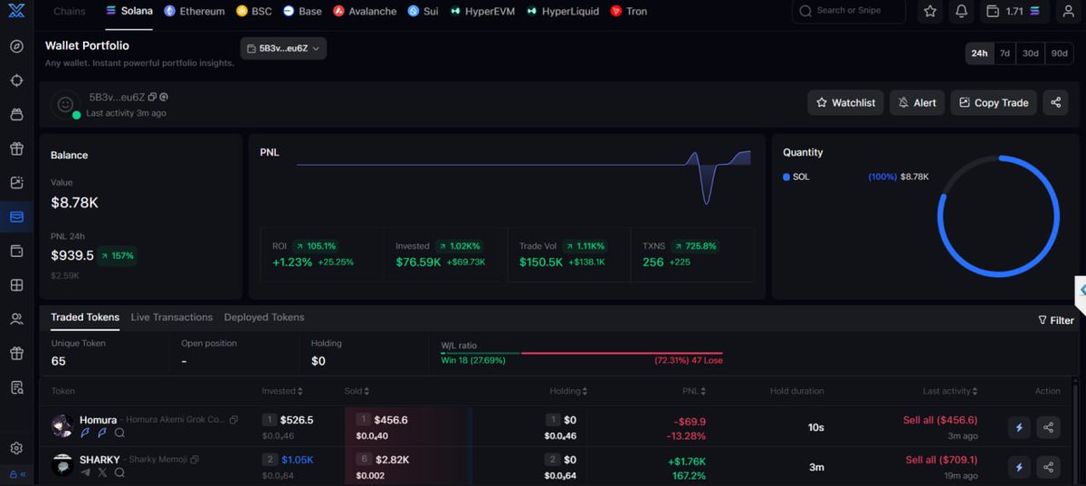The width and height of the screenshot is (1086, 486).
Task: Switch to the HyperLiquid chain tab
Action: point(561,12)
